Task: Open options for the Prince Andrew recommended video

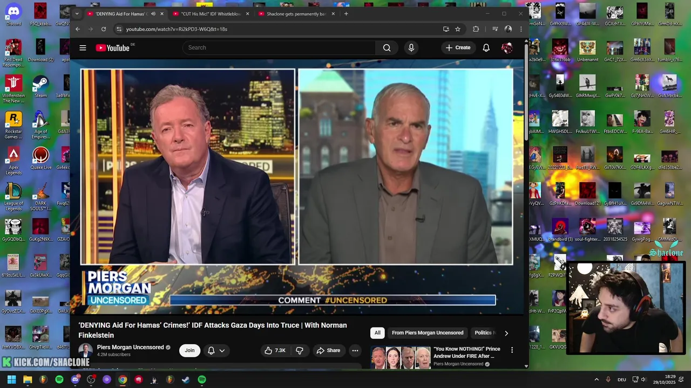Action: pos(512,350)
